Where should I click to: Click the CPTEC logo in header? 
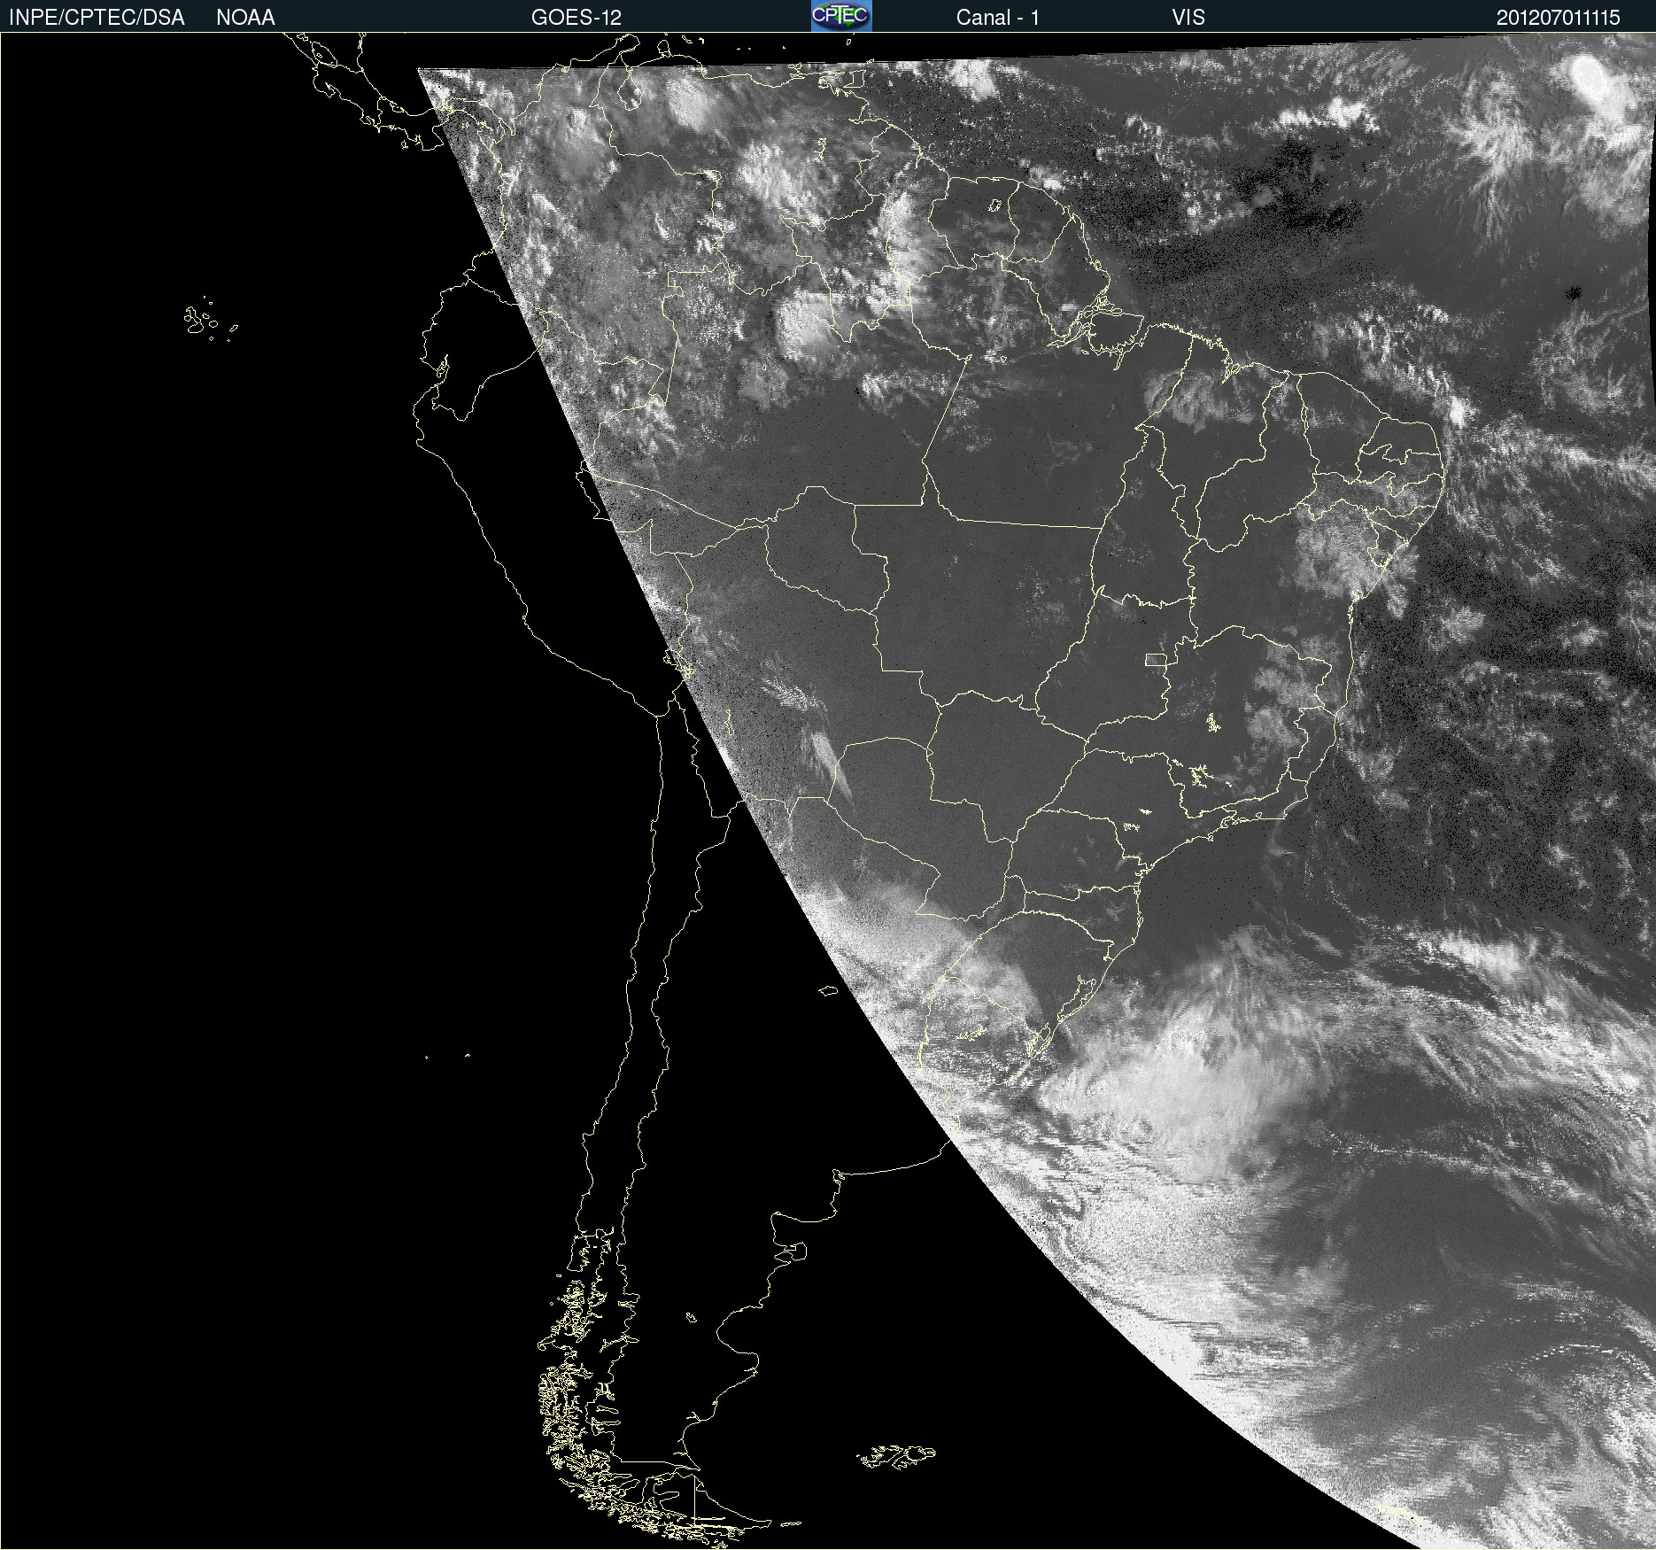pos(841,16)
